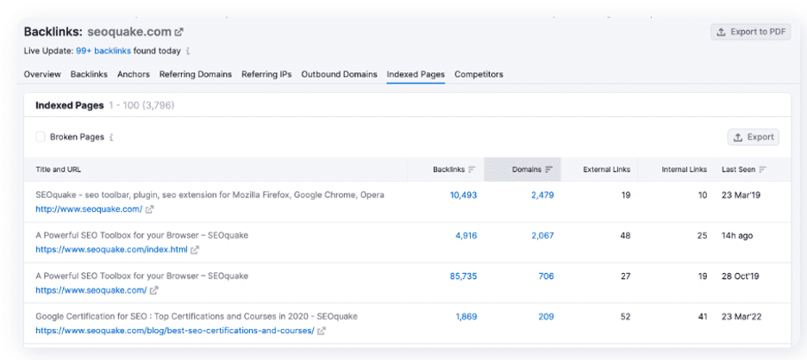Image resolution: width=807 pixels, height=360 pixels.
Task: Click the 85,735 backlinks count
Action: 460,276
